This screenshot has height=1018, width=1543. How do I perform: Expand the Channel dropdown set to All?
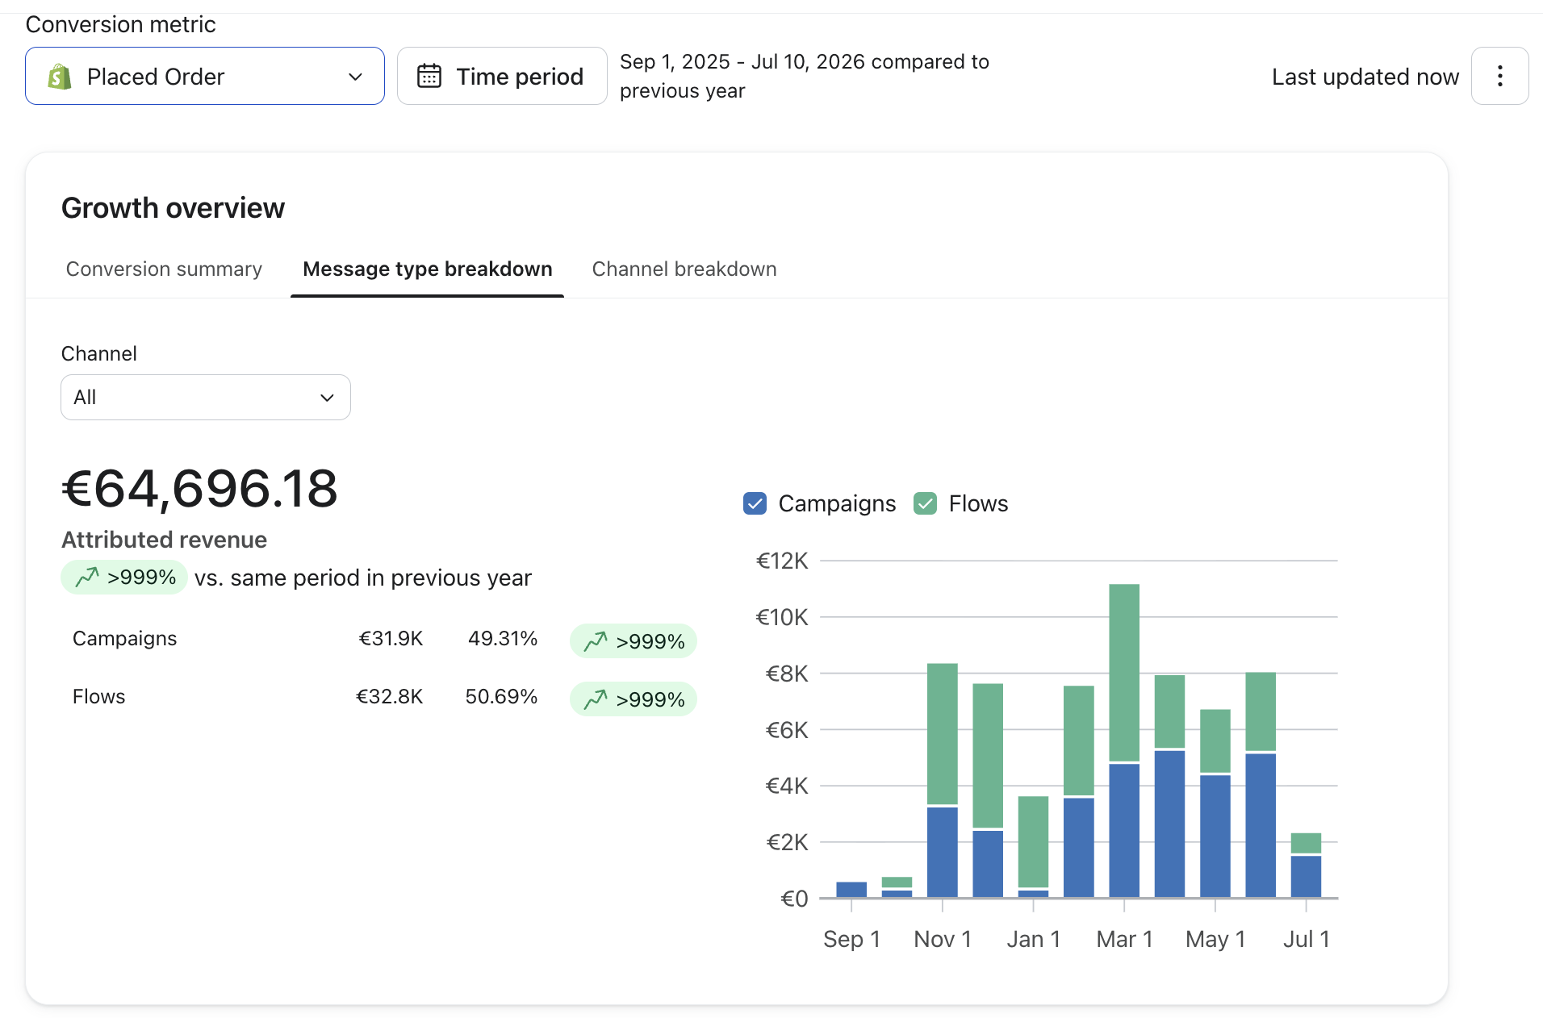206,397
